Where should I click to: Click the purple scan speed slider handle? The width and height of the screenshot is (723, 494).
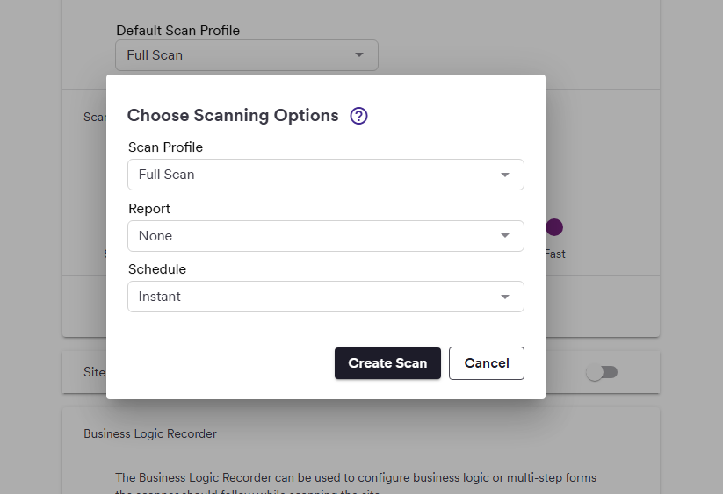553,227
